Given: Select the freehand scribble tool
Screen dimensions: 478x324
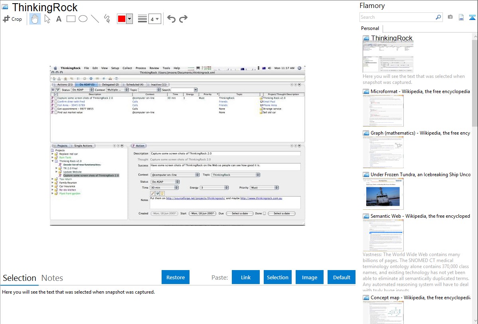Looking at the screenshot, I should [107, 19].
